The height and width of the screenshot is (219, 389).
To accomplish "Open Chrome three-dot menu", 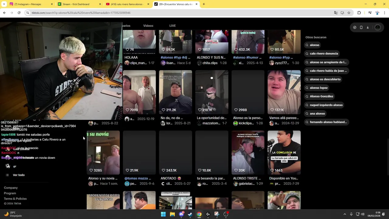I will [384, 13].
